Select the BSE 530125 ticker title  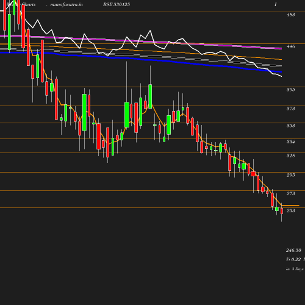pos(117,4)
